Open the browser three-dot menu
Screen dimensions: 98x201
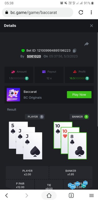tap(91, 12)
